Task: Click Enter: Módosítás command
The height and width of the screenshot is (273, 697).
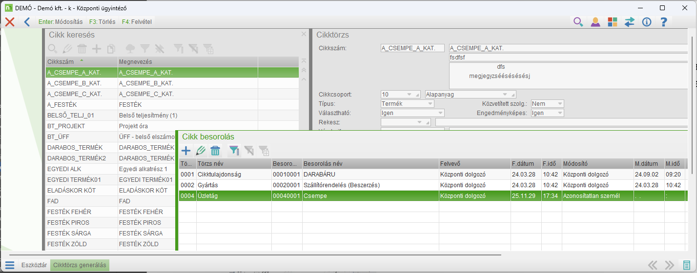Action: (61, 21)
